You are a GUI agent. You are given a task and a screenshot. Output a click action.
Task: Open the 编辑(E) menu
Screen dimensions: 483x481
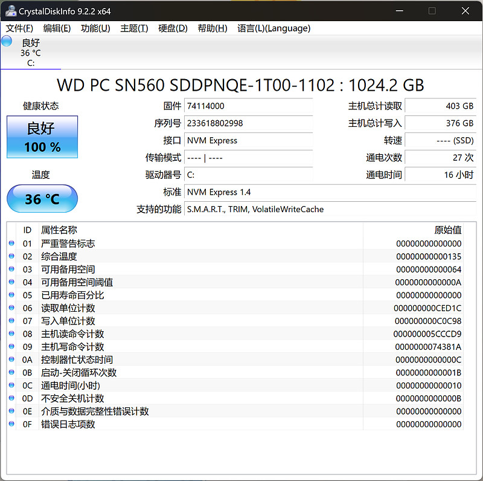[x=57, y=28]
